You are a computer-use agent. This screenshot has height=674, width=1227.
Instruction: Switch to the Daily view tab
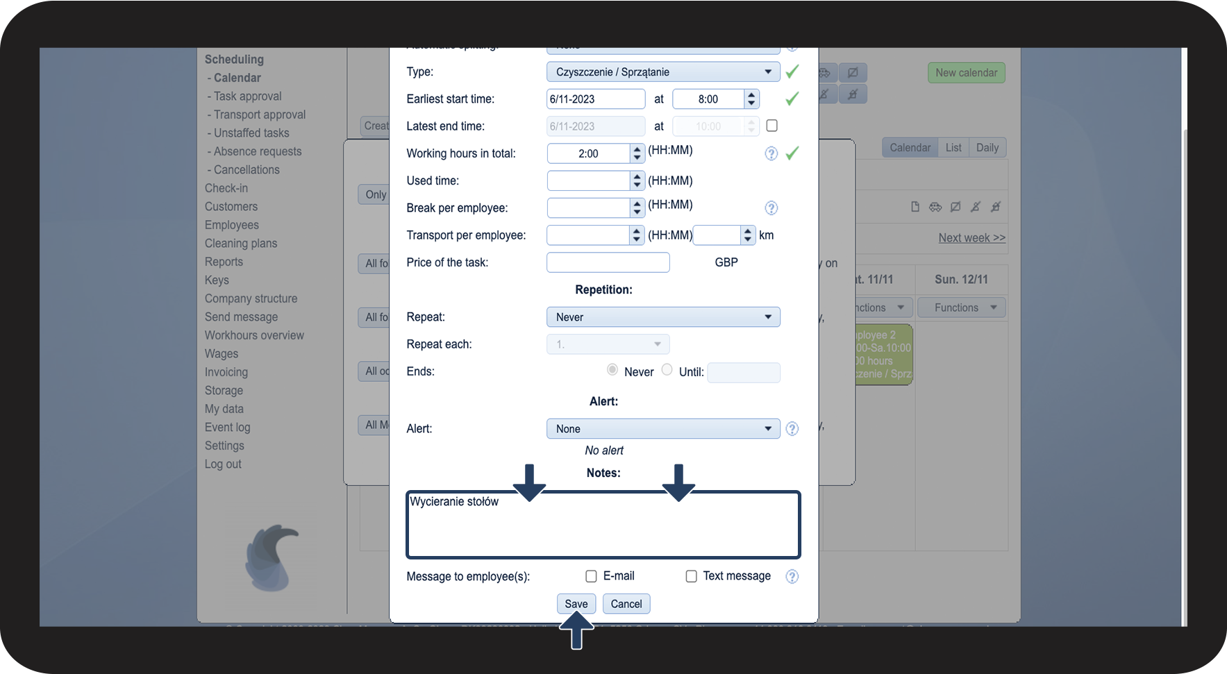[x=987, y=148]
